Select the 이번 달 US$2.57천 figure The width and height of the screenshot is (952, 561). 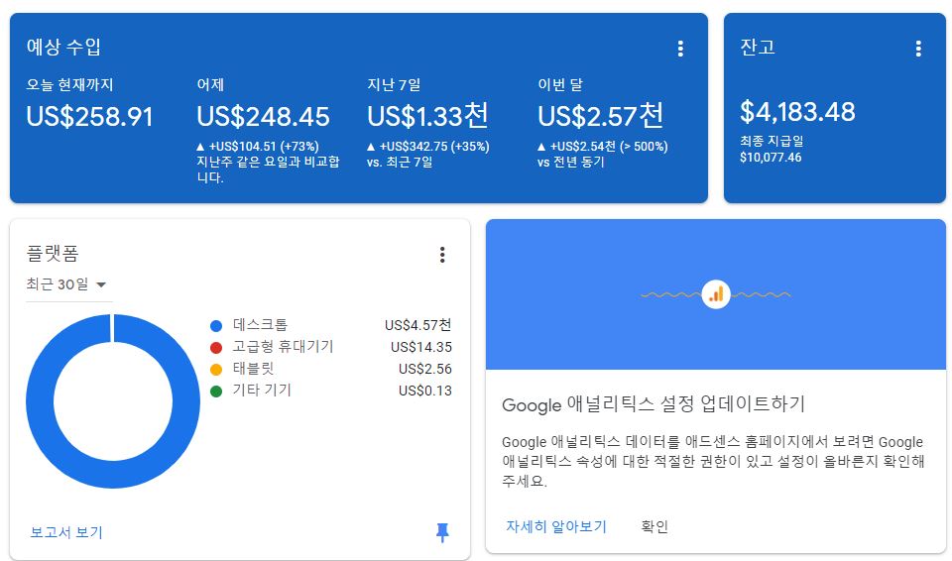tap(601, 117)
